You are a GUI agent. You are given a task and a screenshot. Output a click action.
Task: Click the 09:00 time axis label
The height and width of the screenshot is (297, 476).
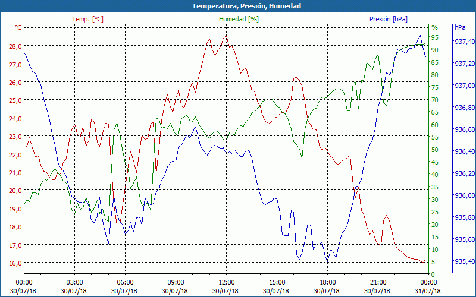tap(176, 283)
